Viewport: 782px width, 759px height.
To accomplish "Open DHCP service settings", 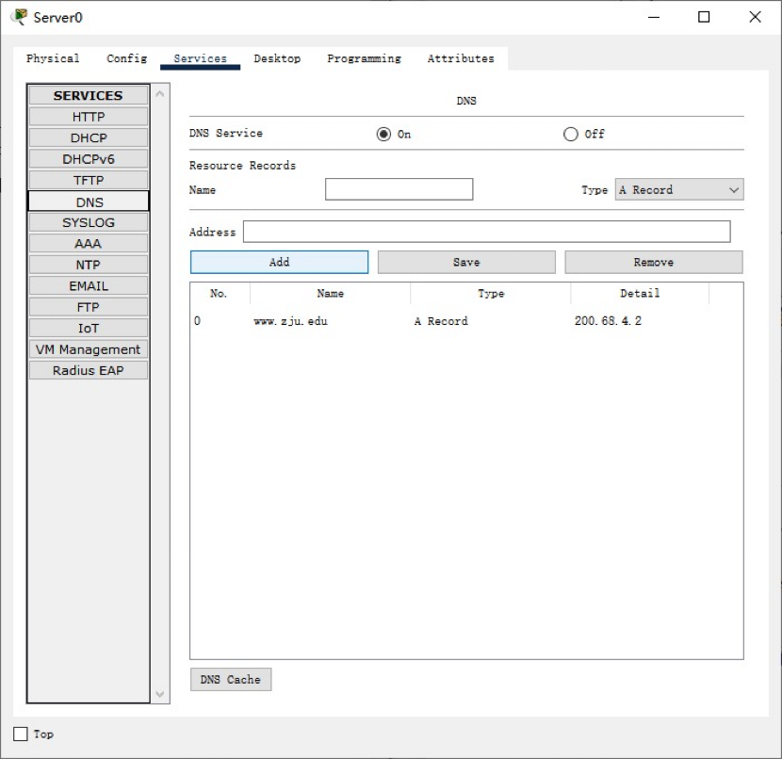I will [89, 138].
